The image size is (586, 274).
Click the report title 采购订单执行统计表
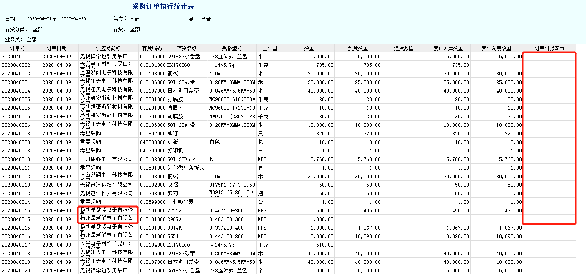163,6
